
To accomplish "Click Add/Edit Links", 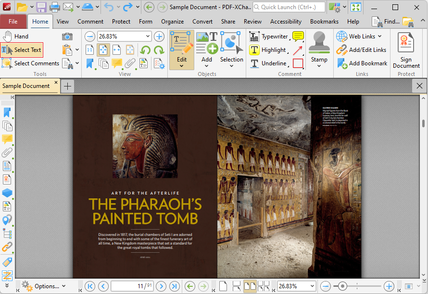I will click(x=361, y=50).
